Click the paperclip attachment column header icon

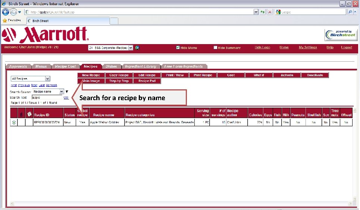[21, 114]
